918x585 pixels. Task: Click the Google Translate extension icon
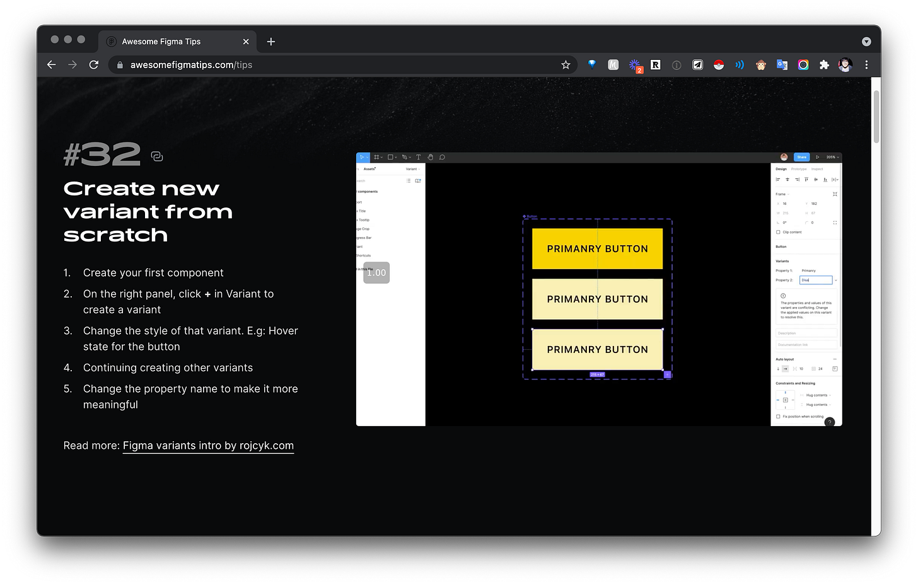[x=782, y=65]
